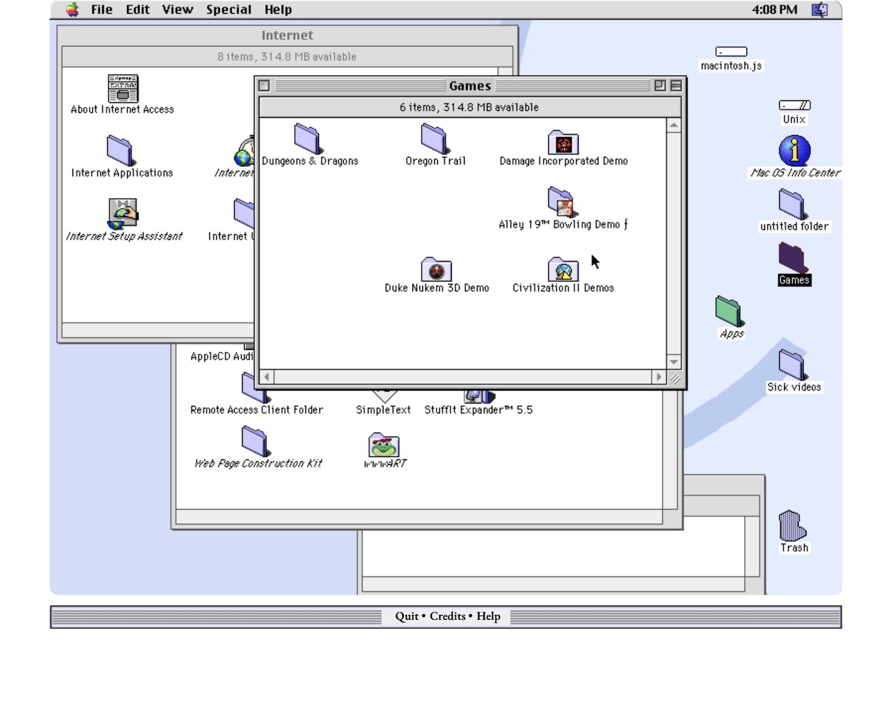Open the Mac OS Info Center icon

click(795, 151)
